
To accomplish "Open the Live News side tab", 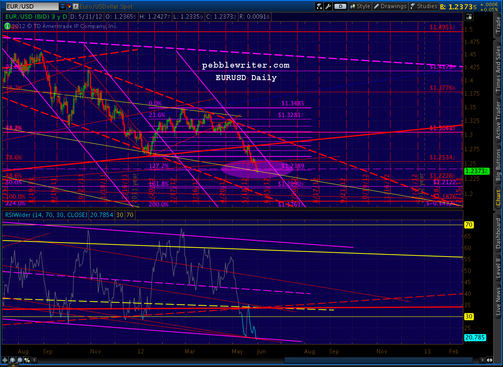I will point(498,302).
